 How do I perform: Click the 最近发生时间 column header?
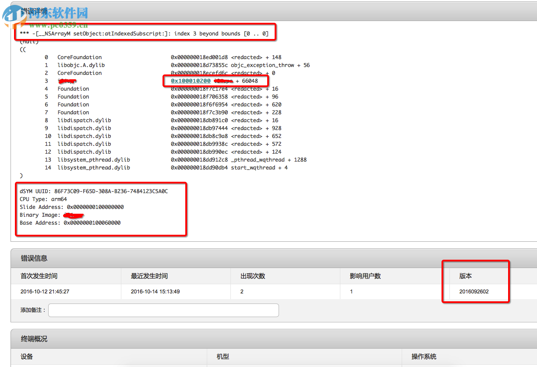click(x=149, y=276)
